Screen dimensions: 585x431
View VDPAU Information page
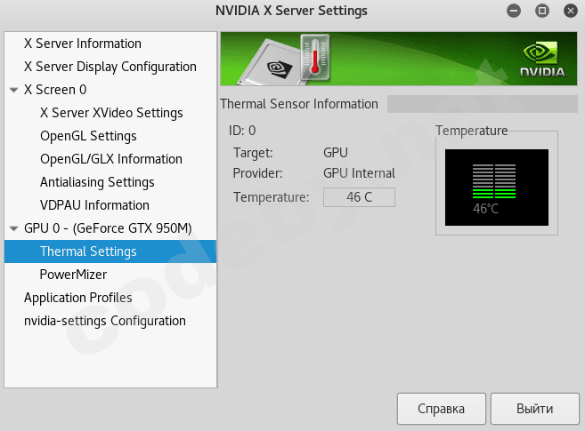point(94,205)
